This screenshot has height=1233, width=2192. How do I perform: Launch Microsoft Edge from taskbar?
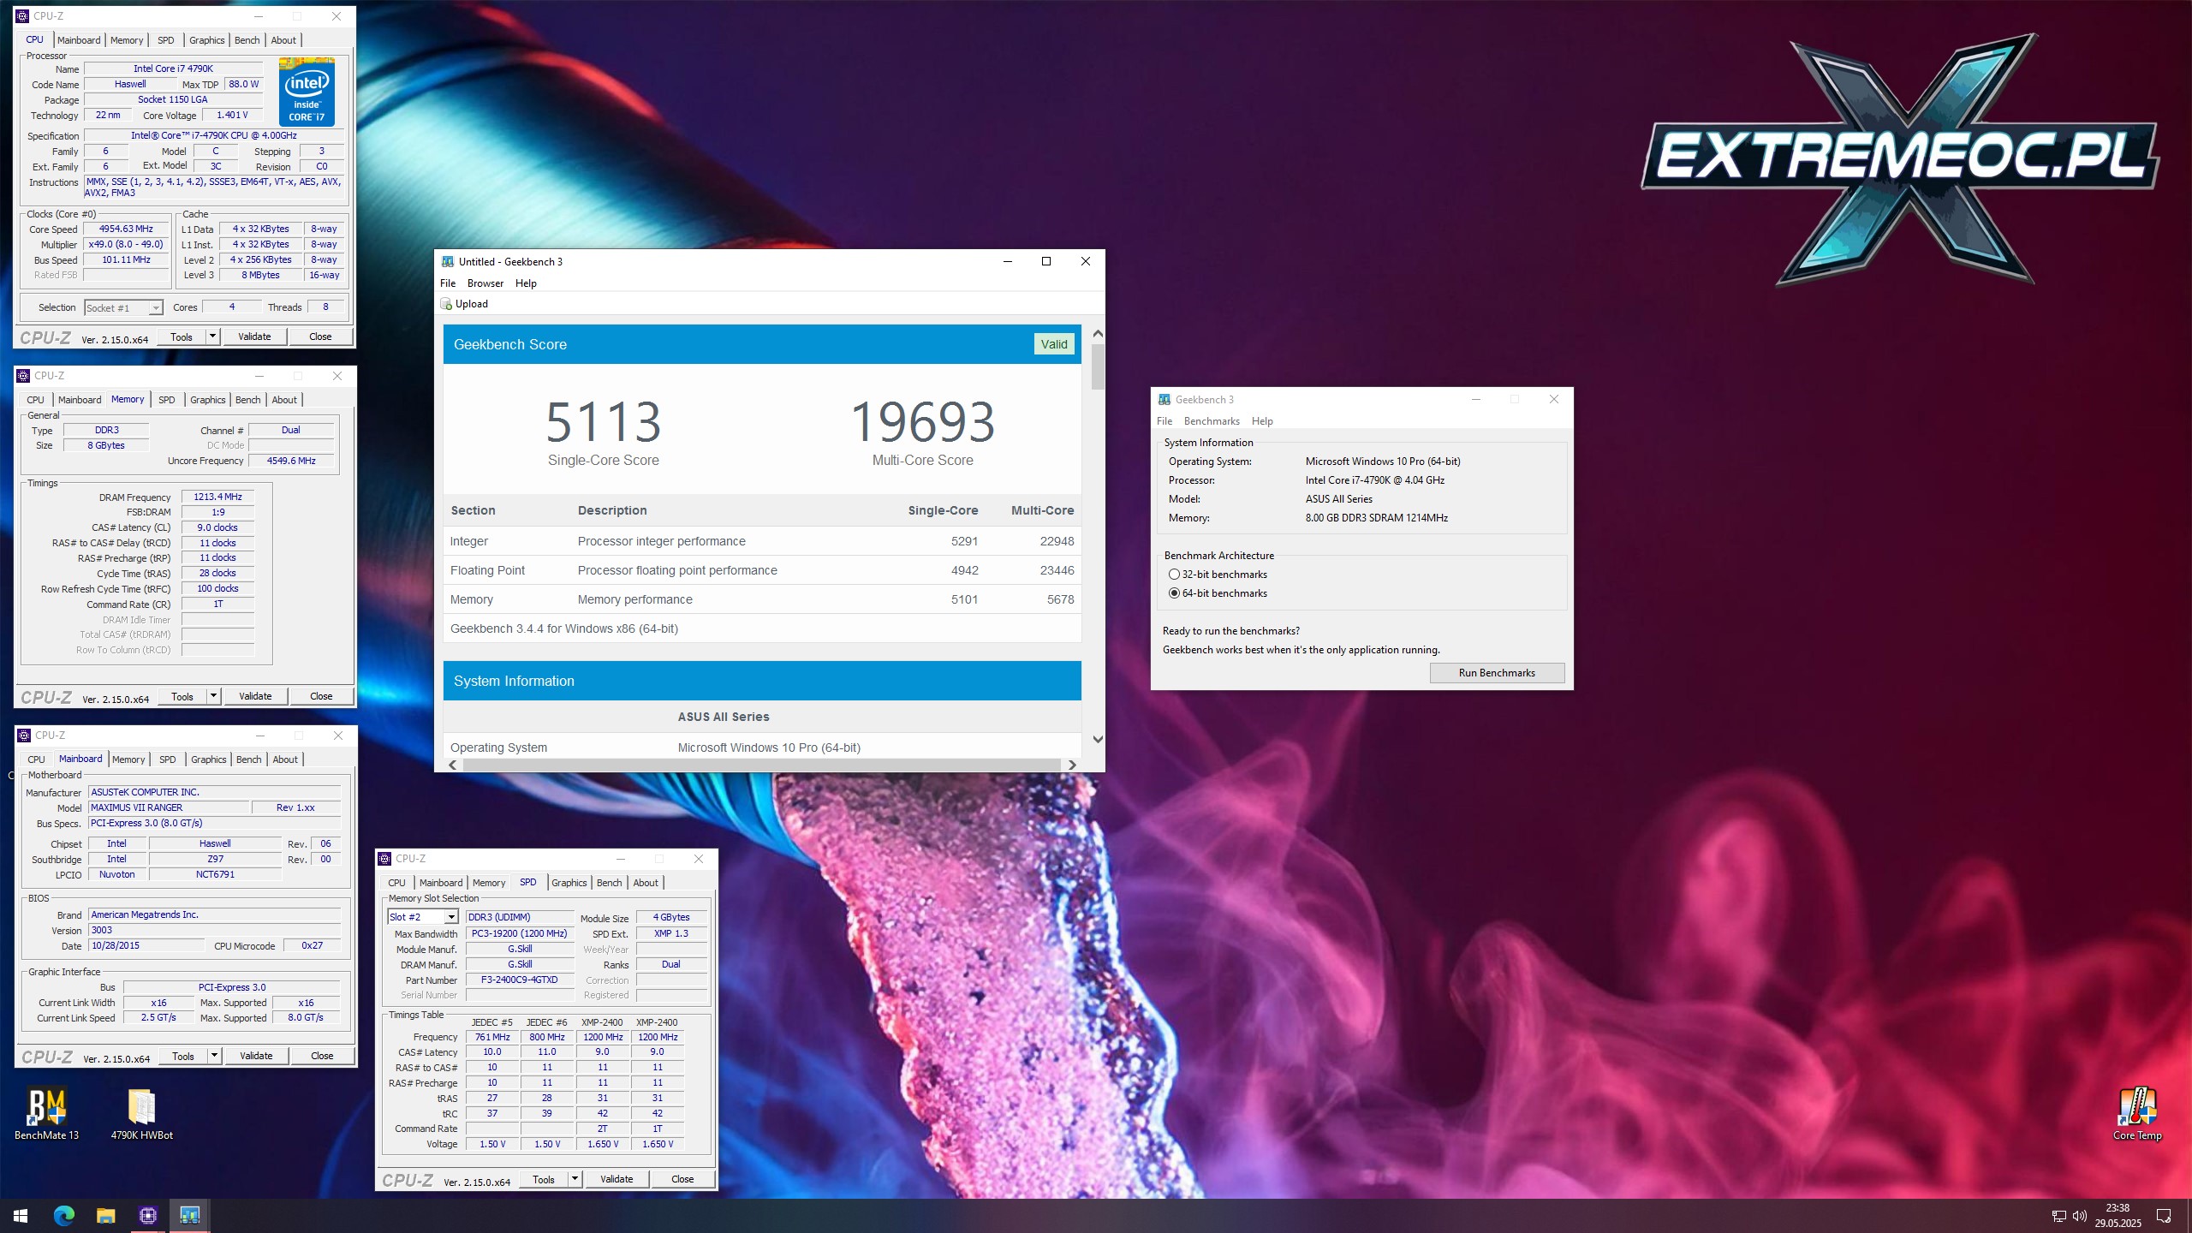point(63,1215)
